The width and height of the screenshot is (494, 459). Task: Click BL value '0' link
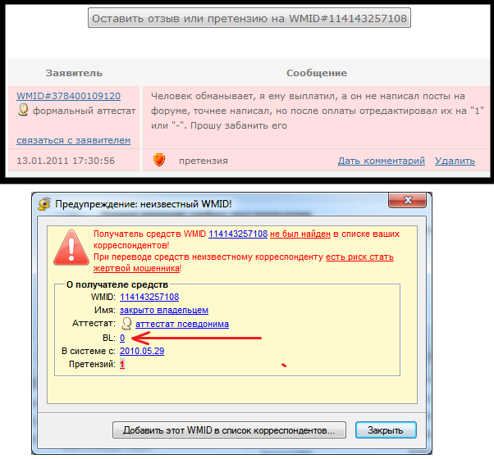[122, 338]
